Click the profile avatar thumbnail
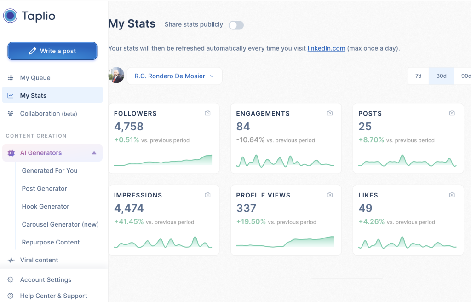471x302 pixels. 116,75
